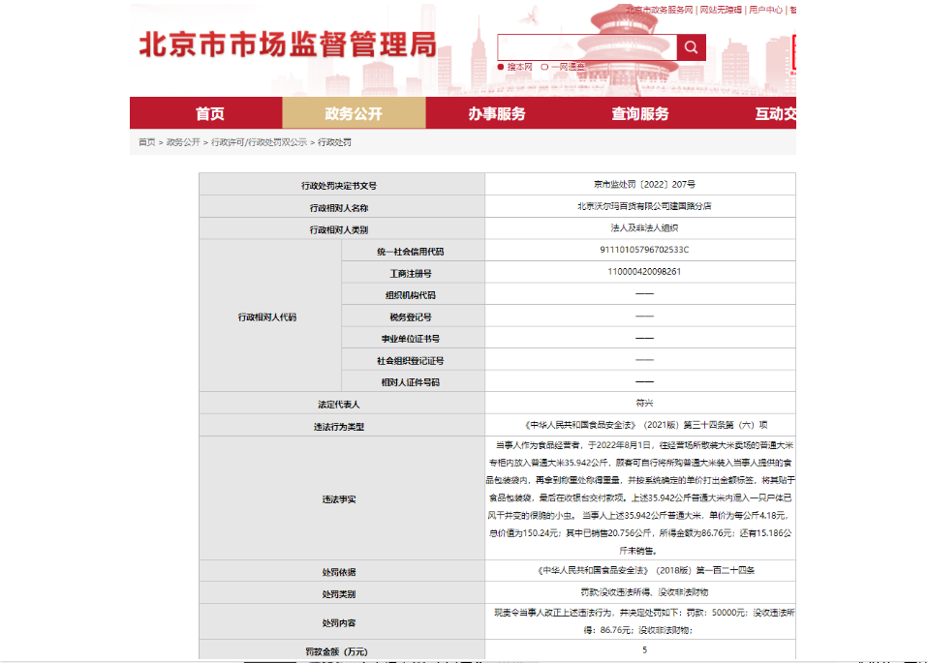928x663 pixels.
Task: Open the 政务公开 navigation tab
Action: 354,113
